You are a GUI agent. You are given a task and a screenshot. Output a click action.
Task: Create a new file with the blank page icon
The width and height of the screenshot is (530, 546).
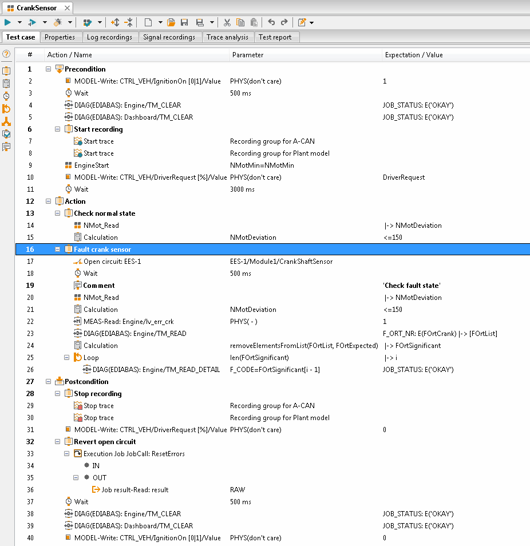coord(148,23)
